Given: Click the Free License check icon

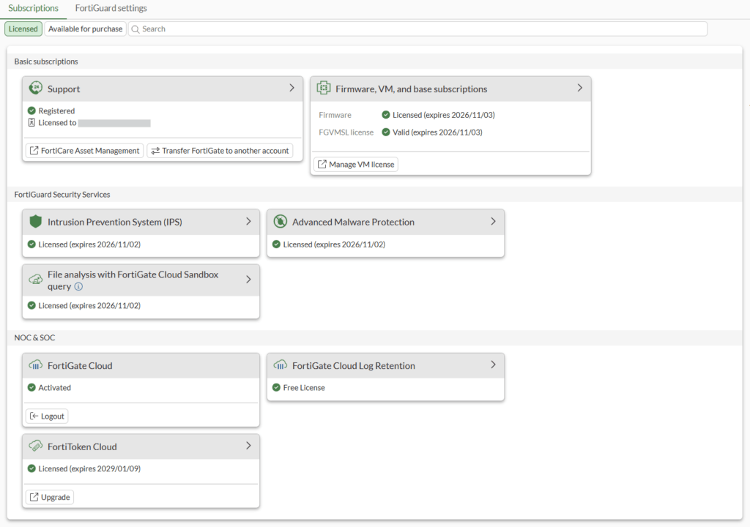Looking at the screenshot, I should pos(276,387).
